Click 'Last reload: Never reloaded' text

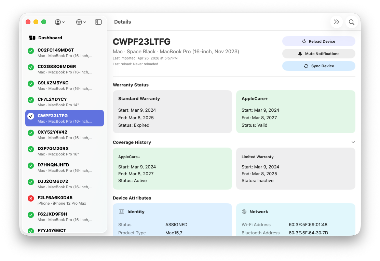135,64
